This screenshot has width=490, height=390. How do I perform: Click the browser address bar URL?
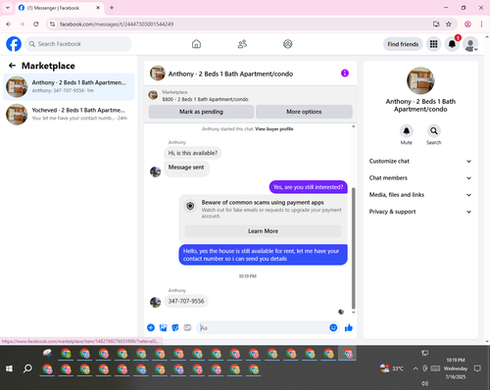(x=117, y=24)
